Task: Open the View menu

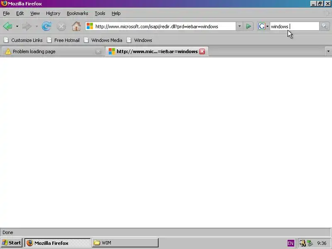Action: click(x=35, y=13)
